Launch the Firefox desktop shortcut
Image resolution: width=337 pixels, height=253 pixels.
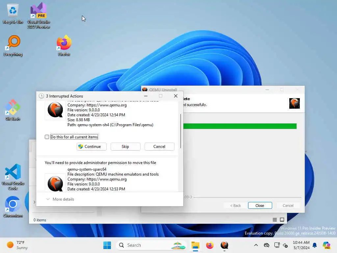pyautogui.click(x=64, y=46)
